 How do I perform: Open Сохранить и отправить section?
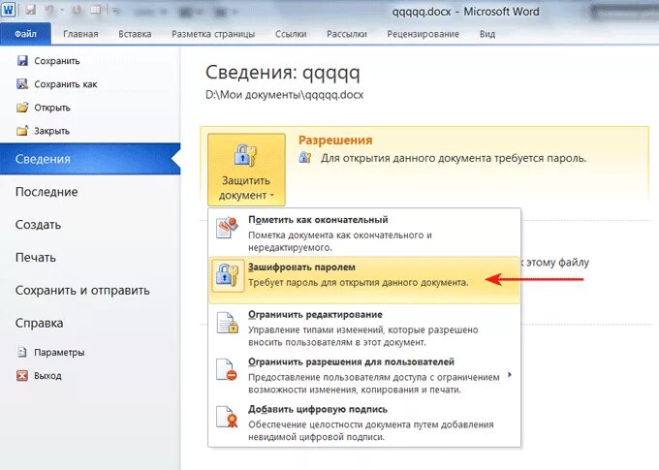point(82,290)
